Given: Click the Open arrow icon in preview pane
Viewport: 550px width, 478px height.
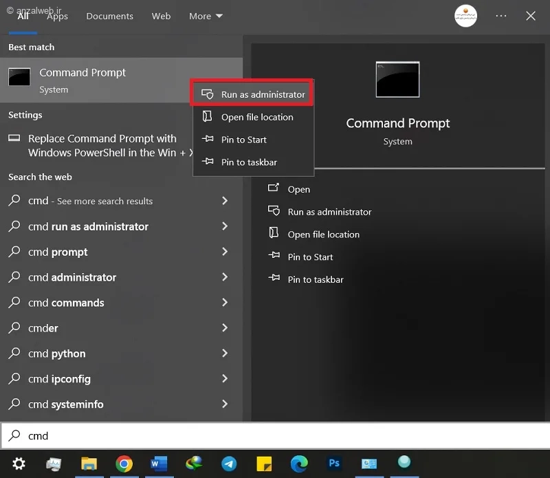Looking at the screenshot, I should pos(274,187).
